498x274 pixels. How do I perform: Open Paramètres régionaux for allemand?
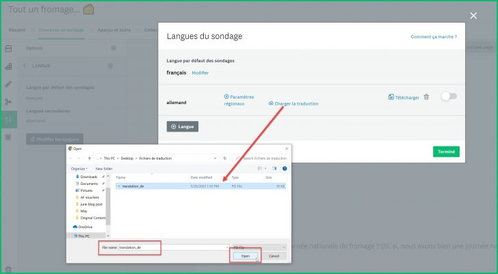[239, 100]
